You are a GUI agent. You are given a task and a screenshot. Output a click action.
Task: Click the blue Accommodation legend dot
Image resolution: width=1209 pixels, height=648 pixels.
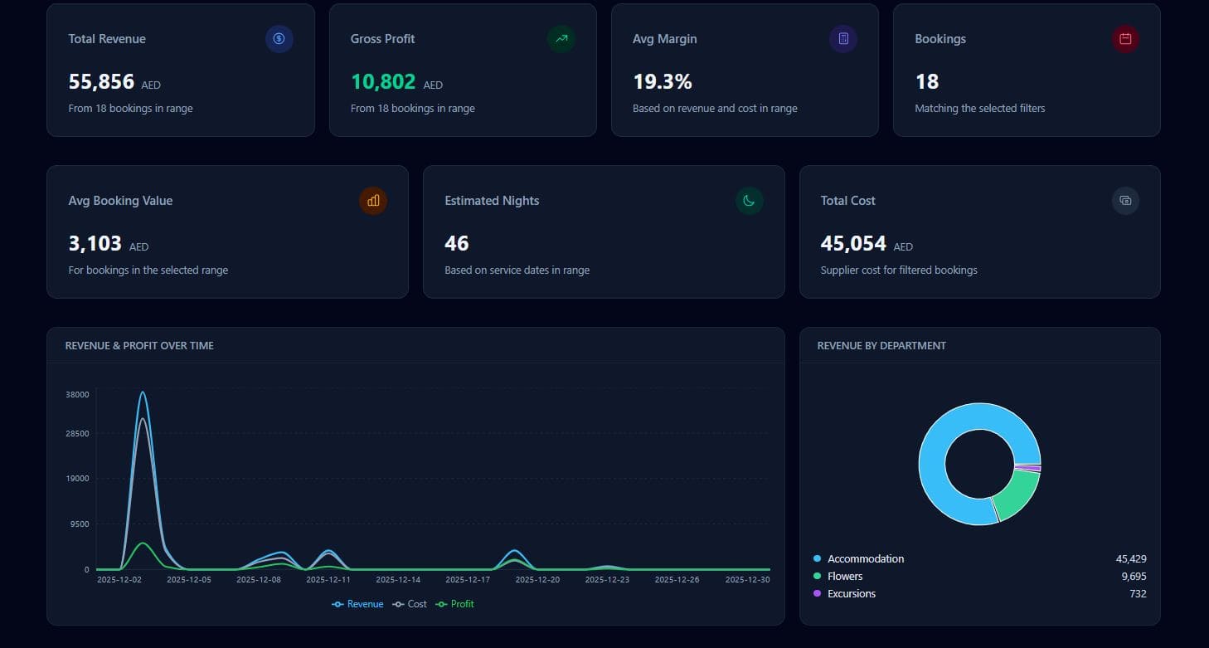point(818,559)
